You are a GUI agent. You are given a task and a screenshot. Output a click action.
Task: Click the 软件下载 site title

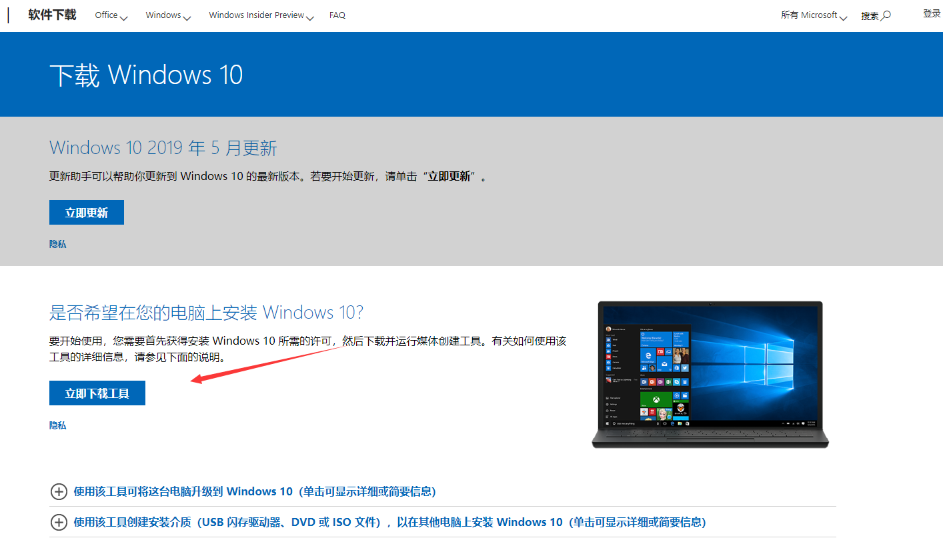click(51, 14)
